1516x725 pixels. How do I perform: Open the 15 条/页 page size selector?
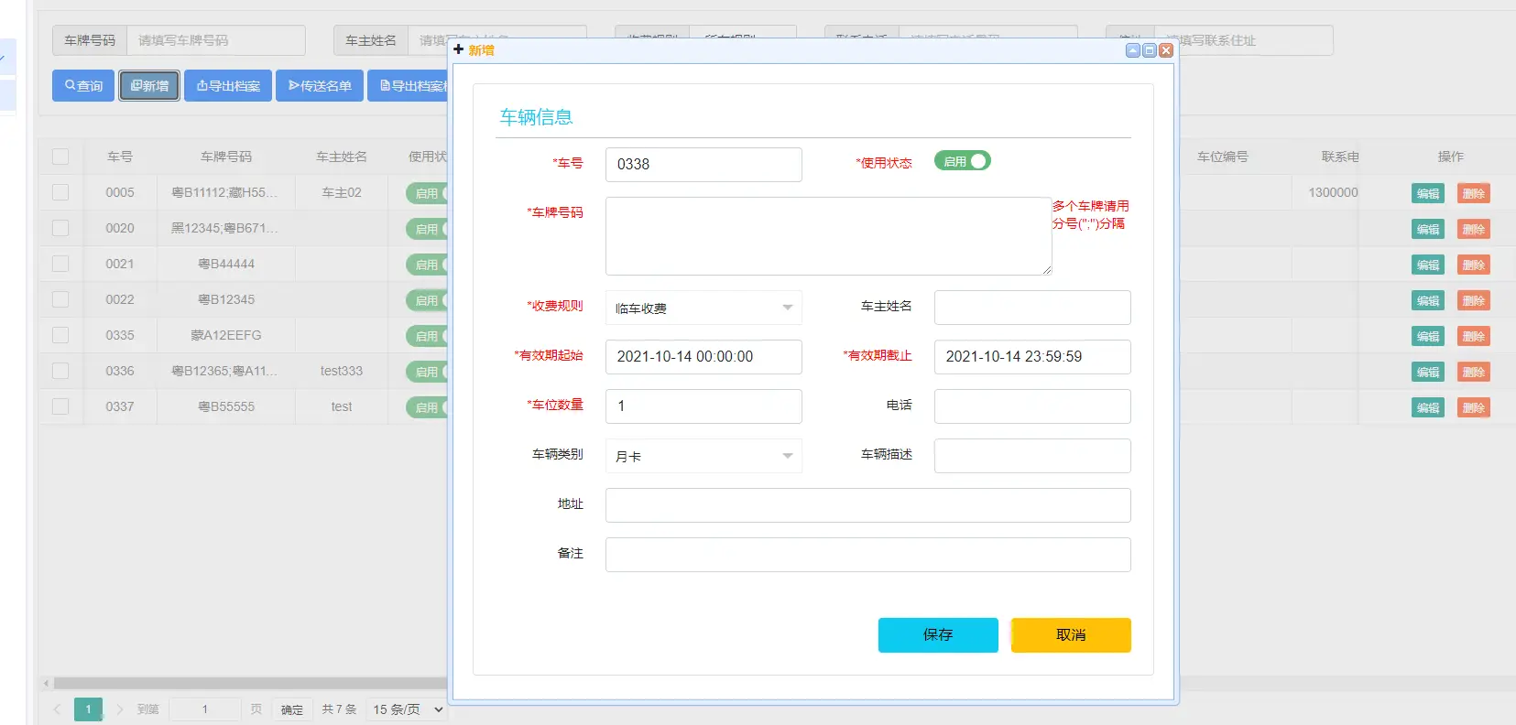tap(408, 709)
